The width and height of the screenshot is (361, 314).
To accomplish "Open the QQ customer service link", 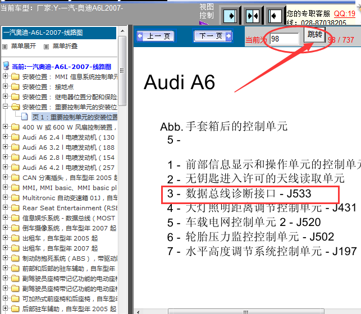I will [x=344, y=14].
